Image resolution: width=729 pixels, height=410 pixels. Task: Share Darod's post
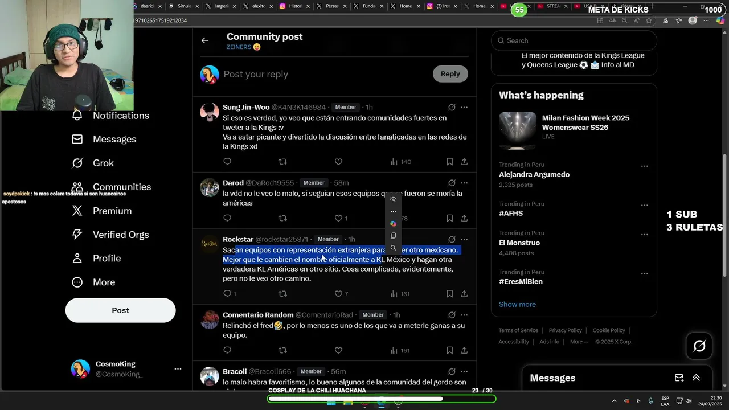click(464, 218)
